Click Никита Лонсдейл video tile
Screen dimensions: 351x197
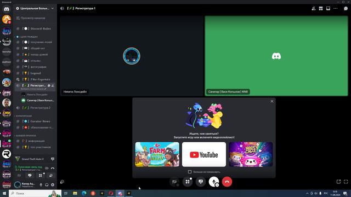coord(132,56)
